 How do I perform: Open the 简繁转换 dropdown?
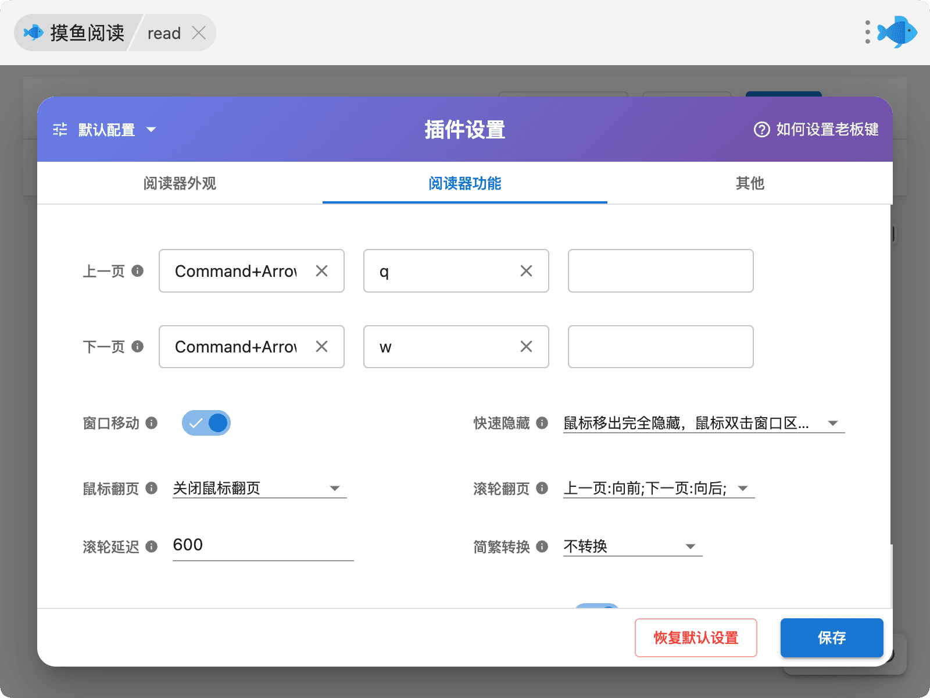click(632, 546)
